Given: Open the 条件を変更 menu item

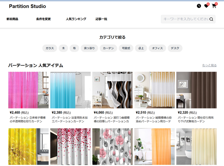Looking at the screenshot, I should point(43,19).
